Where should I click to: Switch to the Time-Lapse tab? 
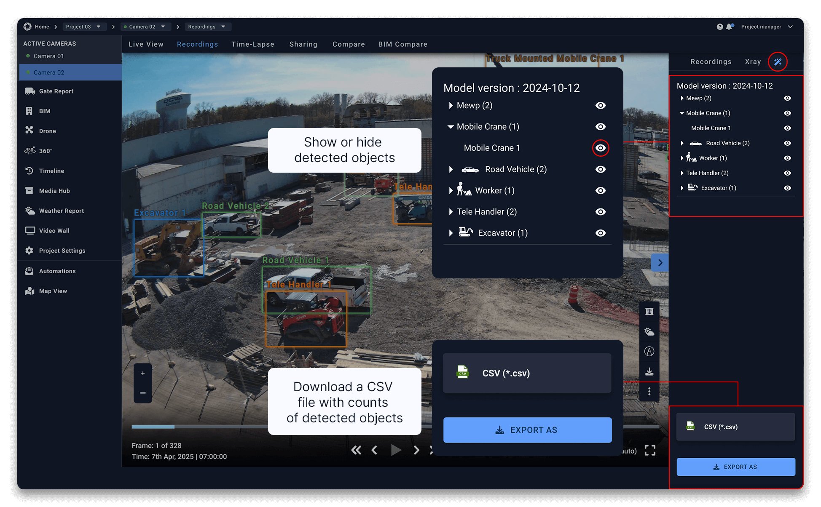click(x=252, y=44)
